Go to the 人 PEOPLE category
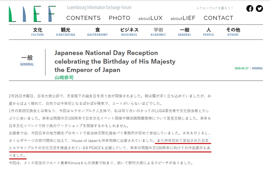 pos(208,32)
